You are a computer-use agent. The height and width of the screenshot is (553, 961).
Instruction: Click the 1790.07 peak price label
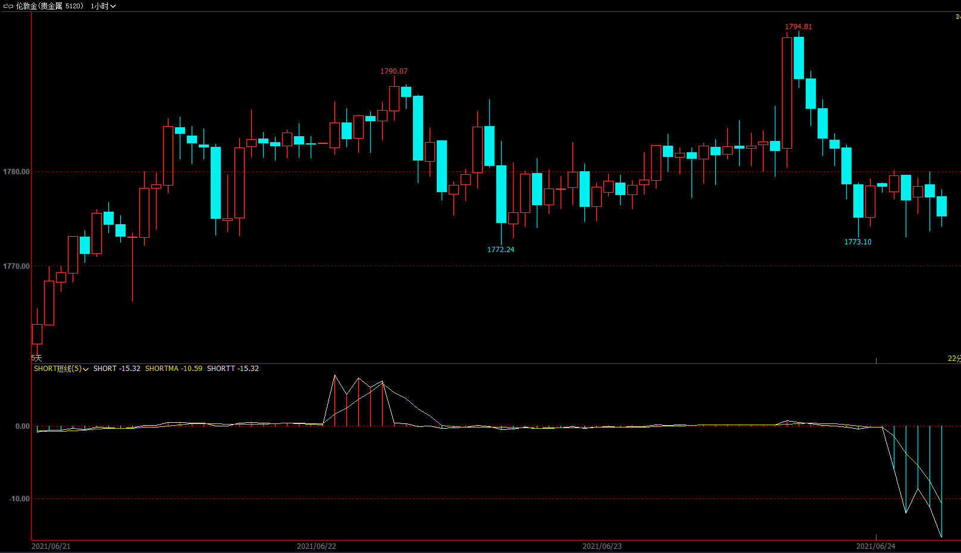click(394, 71)
